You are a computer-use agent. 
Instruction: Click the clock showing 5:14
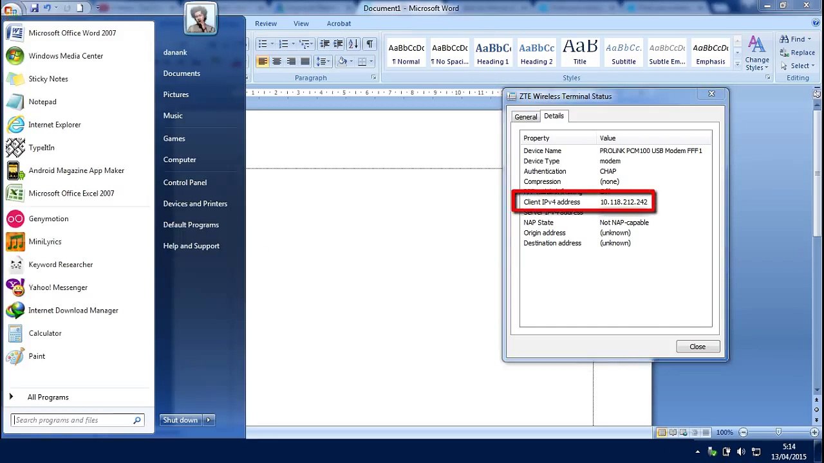789,446
